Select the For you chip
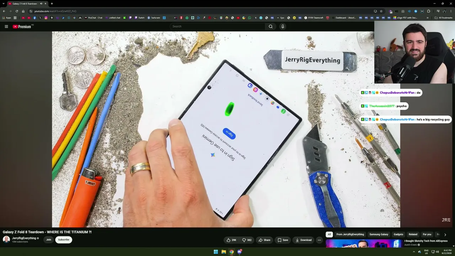Viewport: 455px width, 256px height. (427, 234)
